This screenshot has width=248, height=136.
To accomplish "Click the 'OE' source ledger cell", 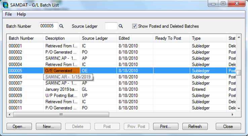I will [98, 71].
